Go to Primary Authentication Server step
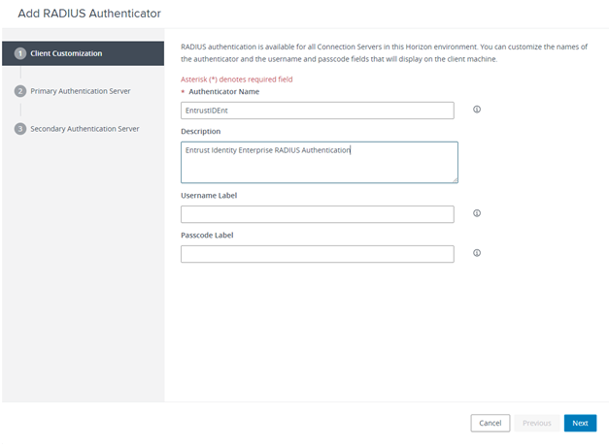 [x=81, y=91]
